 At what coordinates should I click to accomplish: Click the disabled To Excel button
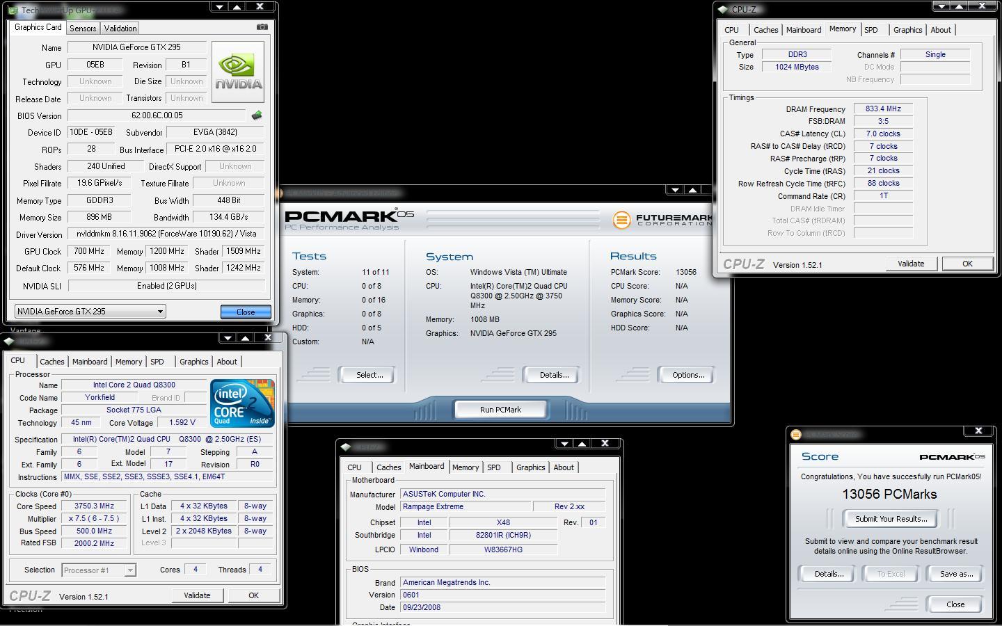pos(891,574)
